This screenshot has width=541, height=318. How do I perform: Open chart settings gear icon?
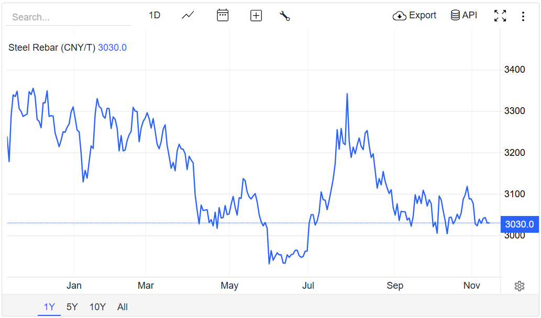tap(520, 286)
